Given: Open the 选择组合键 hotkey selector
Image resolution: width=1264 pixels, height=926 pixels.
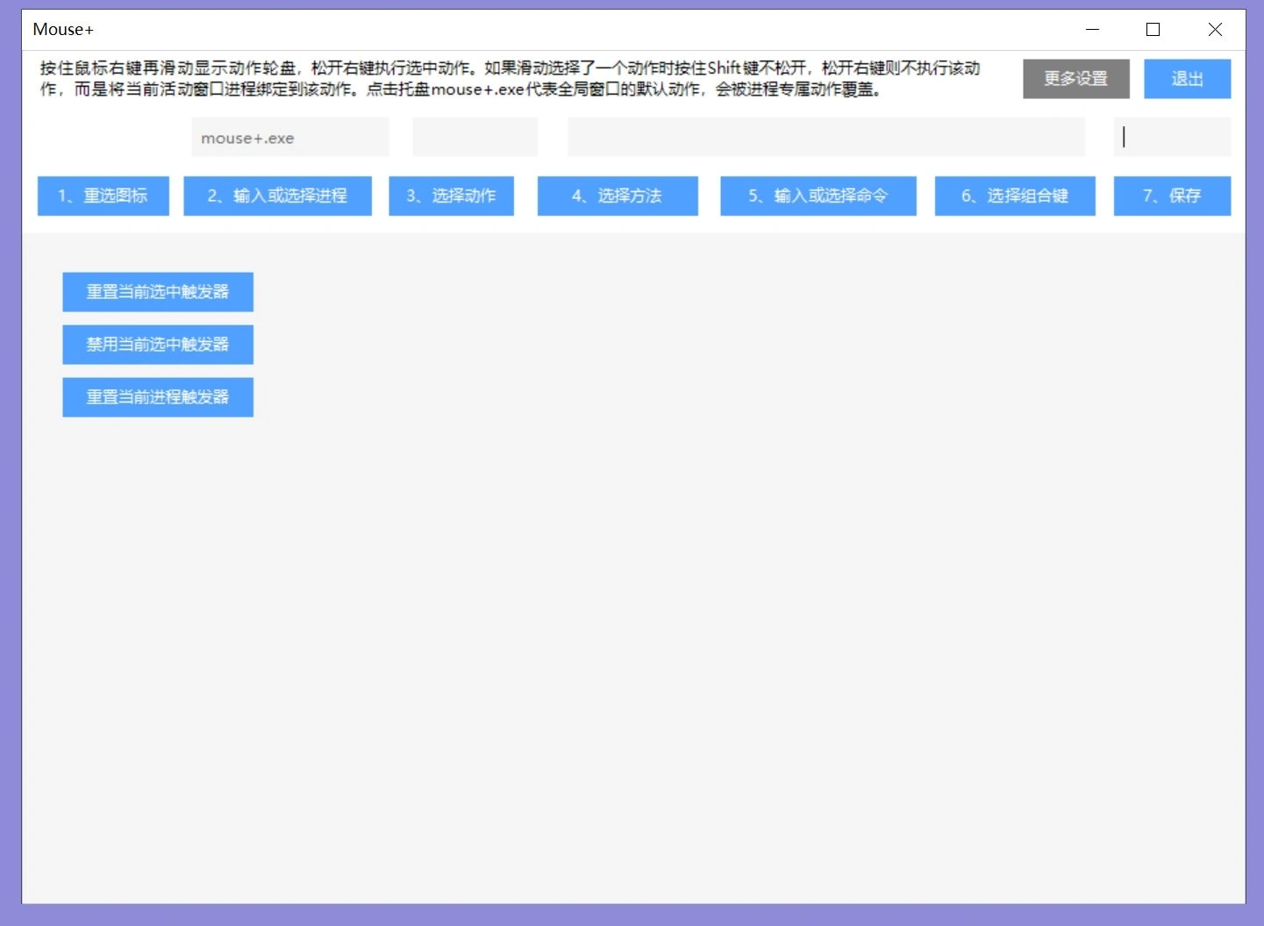Looking at the screenshot, I should pos(1014,196).
